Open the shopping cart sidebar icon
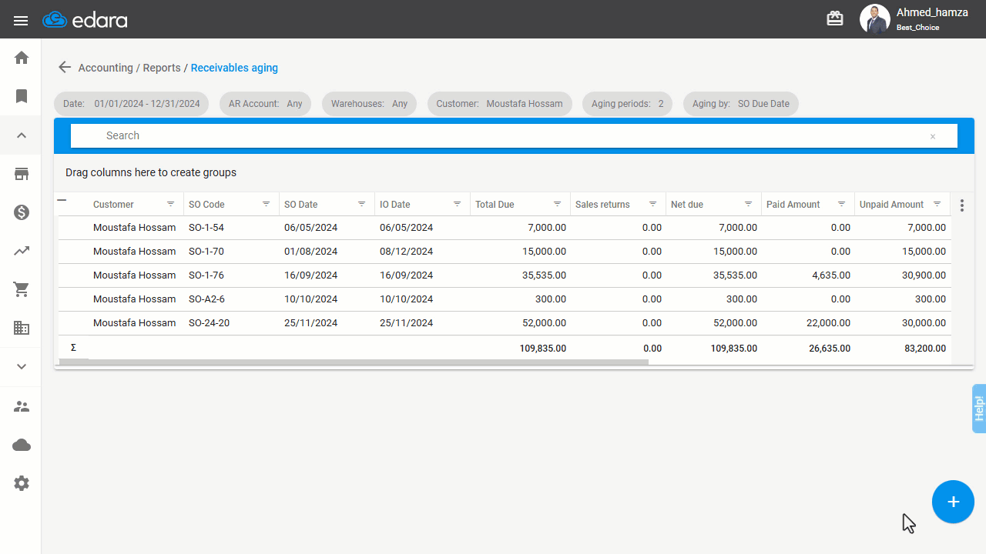986x554 pixels. [x=22, y=289]
